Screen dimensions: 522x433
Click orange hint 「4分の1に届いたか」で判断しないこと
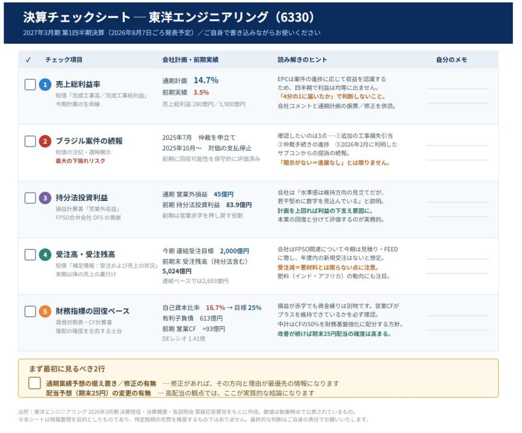pos(331,96)
